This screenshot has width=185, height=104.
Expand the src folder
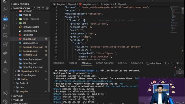tap(29, 23)
